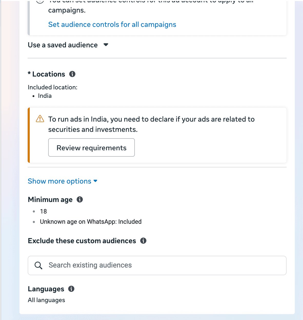Click the Minimum age info icon

(80, 199)
